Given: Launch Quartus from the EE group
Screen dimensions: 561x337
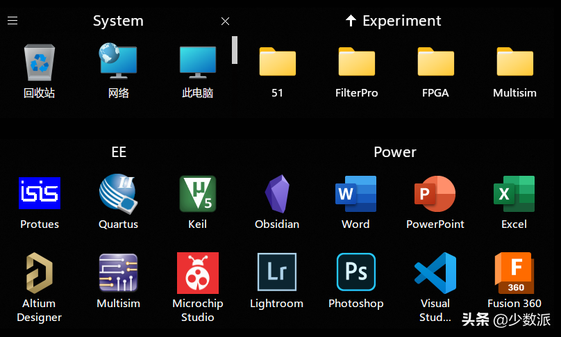Looking at the screenshot, I should (x=118, y=194).
